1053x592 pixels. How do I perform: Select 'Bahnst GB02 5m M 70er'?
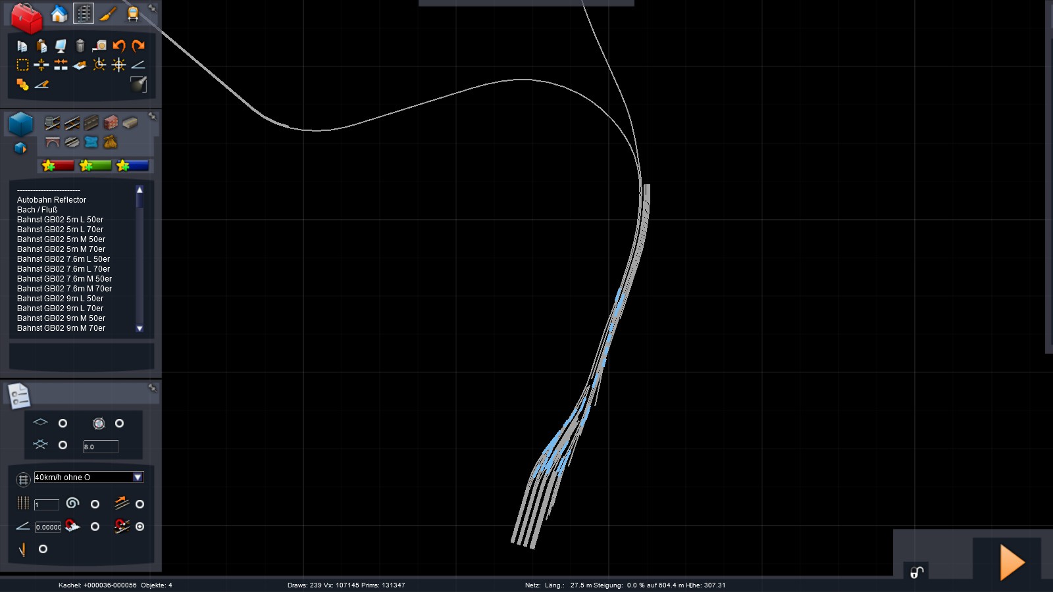[61, 249]
